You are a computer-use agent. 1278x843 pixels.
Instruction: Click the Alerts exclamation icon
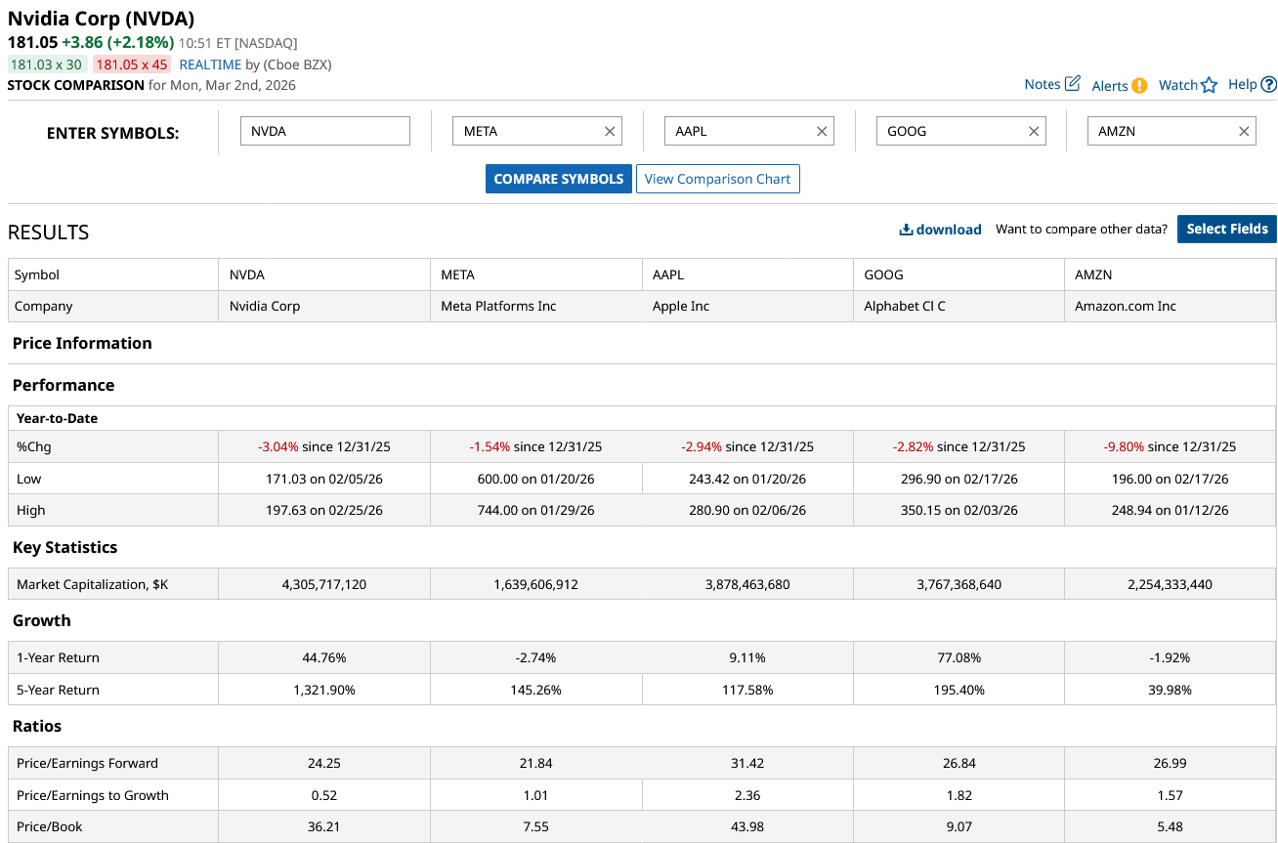pos(1139,86)
